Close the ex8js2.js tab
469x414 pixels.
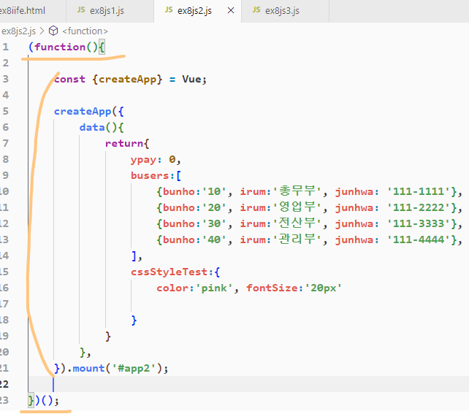[x=231, y=10]
